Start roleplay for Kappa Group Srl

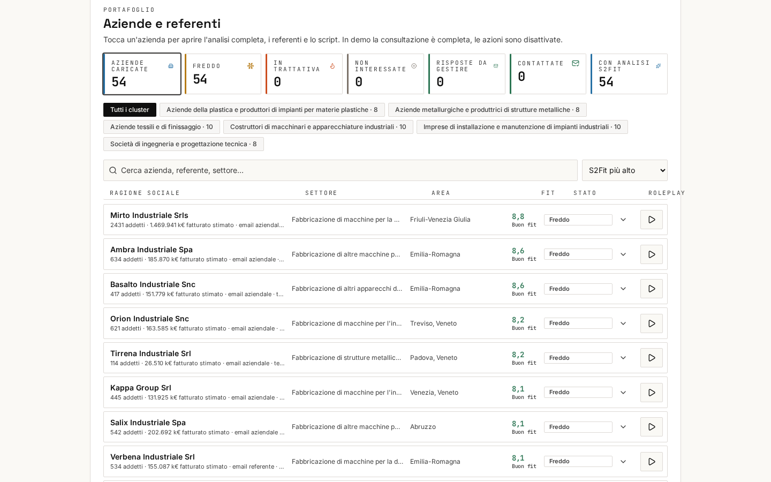[x=652, y=393]
